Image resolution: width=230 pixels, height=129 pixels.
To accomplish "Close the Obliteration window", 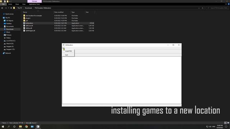I will [179, 45].
